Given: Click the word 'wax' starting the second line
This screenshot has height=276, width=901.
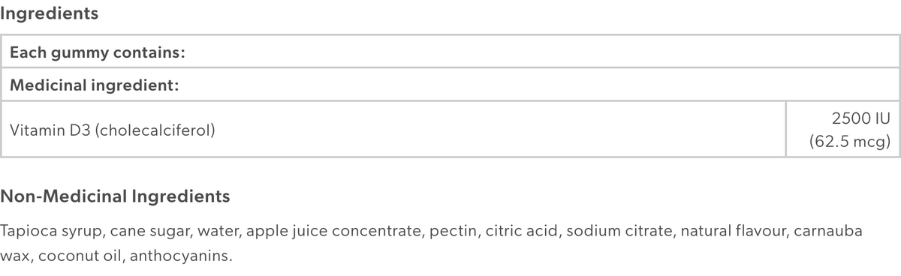Looking at the screenshot, I should pyautogui.click(x=14, y=256).
